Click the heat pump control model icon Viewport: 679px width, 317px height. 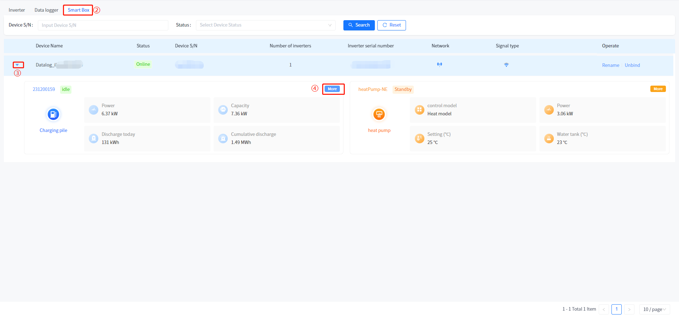419,110
